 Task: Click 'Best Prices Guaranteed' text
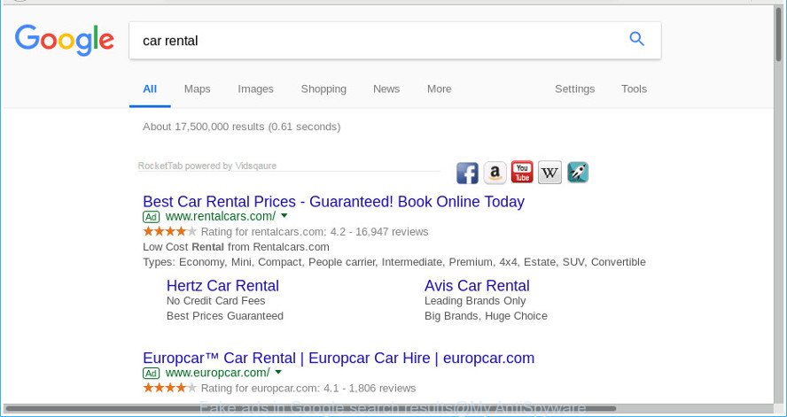(225, 316)
